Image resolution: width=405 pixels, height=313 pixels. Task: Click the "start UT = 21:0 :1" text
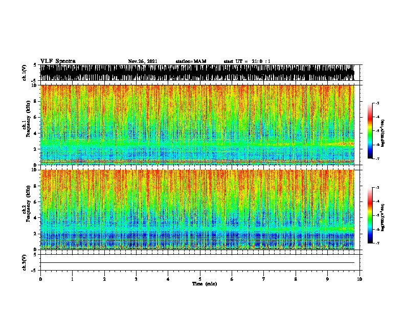tap(247, 61)
